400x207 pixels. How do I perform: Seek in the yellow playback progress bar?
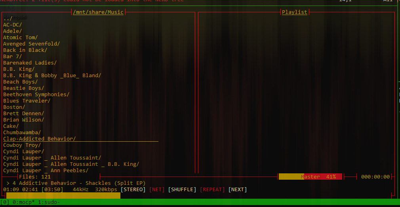63,196
